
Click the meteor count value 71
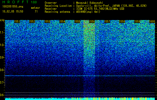coord(36,11)
